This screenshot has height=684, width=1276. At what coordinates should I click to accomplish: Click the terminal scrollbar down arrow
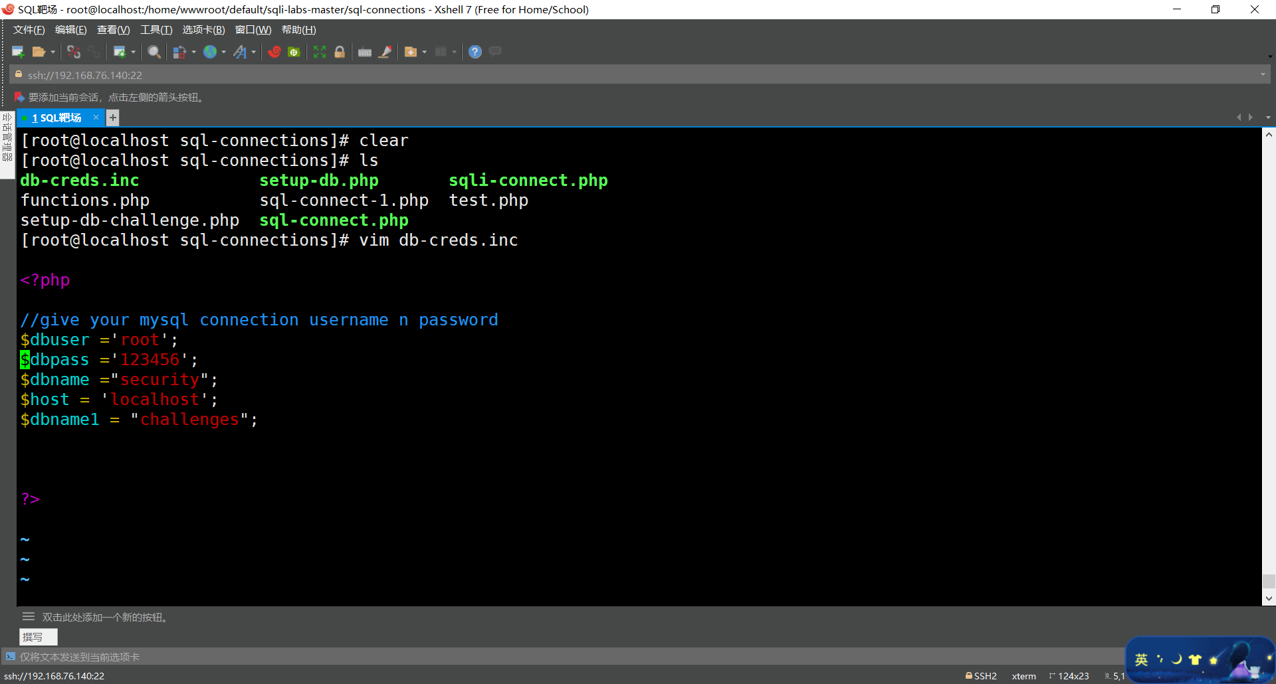[1269, 598]
